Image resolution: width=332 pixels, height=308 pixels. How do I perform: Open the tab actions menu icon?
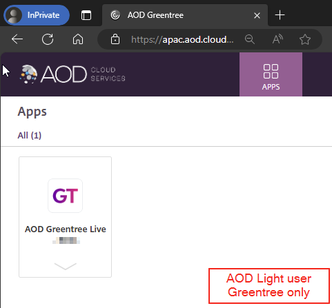(86, 15)
